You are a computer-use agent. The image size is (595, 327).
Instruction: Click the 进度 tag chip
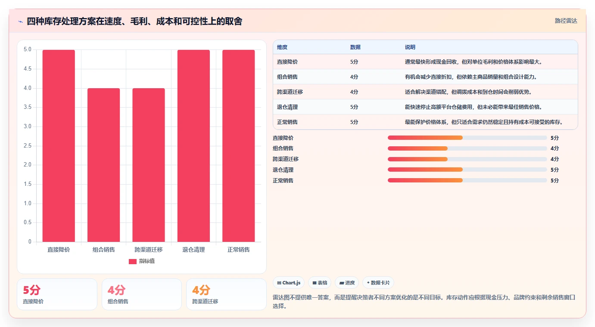pyautogui.click(x=347, y=283)
